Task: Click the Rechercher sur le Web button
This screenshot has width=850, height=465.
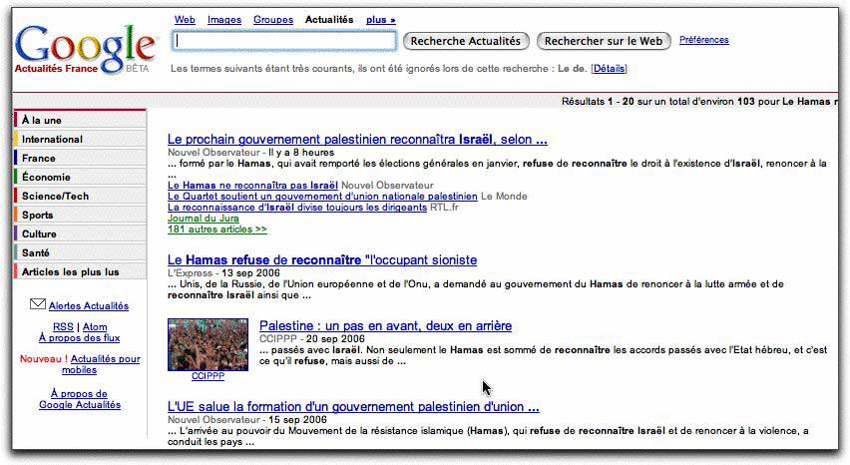Action: point(604,41)
